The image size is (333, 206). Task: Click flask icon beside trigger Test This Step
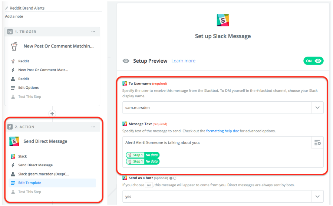pyautogui.click(x=13, y=97)
